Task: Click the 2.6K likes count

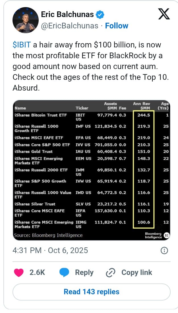Action: pyautogui.click(x=37, y=272)
